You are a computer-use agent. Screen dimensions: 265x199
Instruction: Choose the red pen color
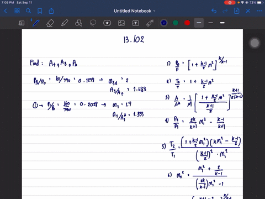click(x=187, y=23)
